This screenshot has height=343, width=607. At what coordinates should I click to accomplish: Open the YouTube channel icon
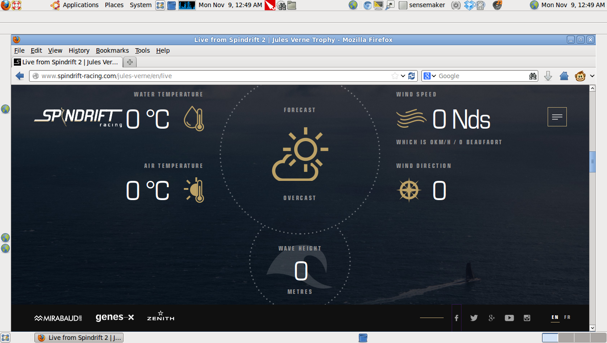pos(509,318)
